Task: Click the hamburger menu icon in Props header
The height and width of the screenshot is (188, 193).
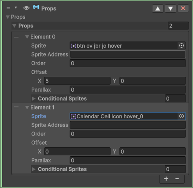Action: point(8,8)
